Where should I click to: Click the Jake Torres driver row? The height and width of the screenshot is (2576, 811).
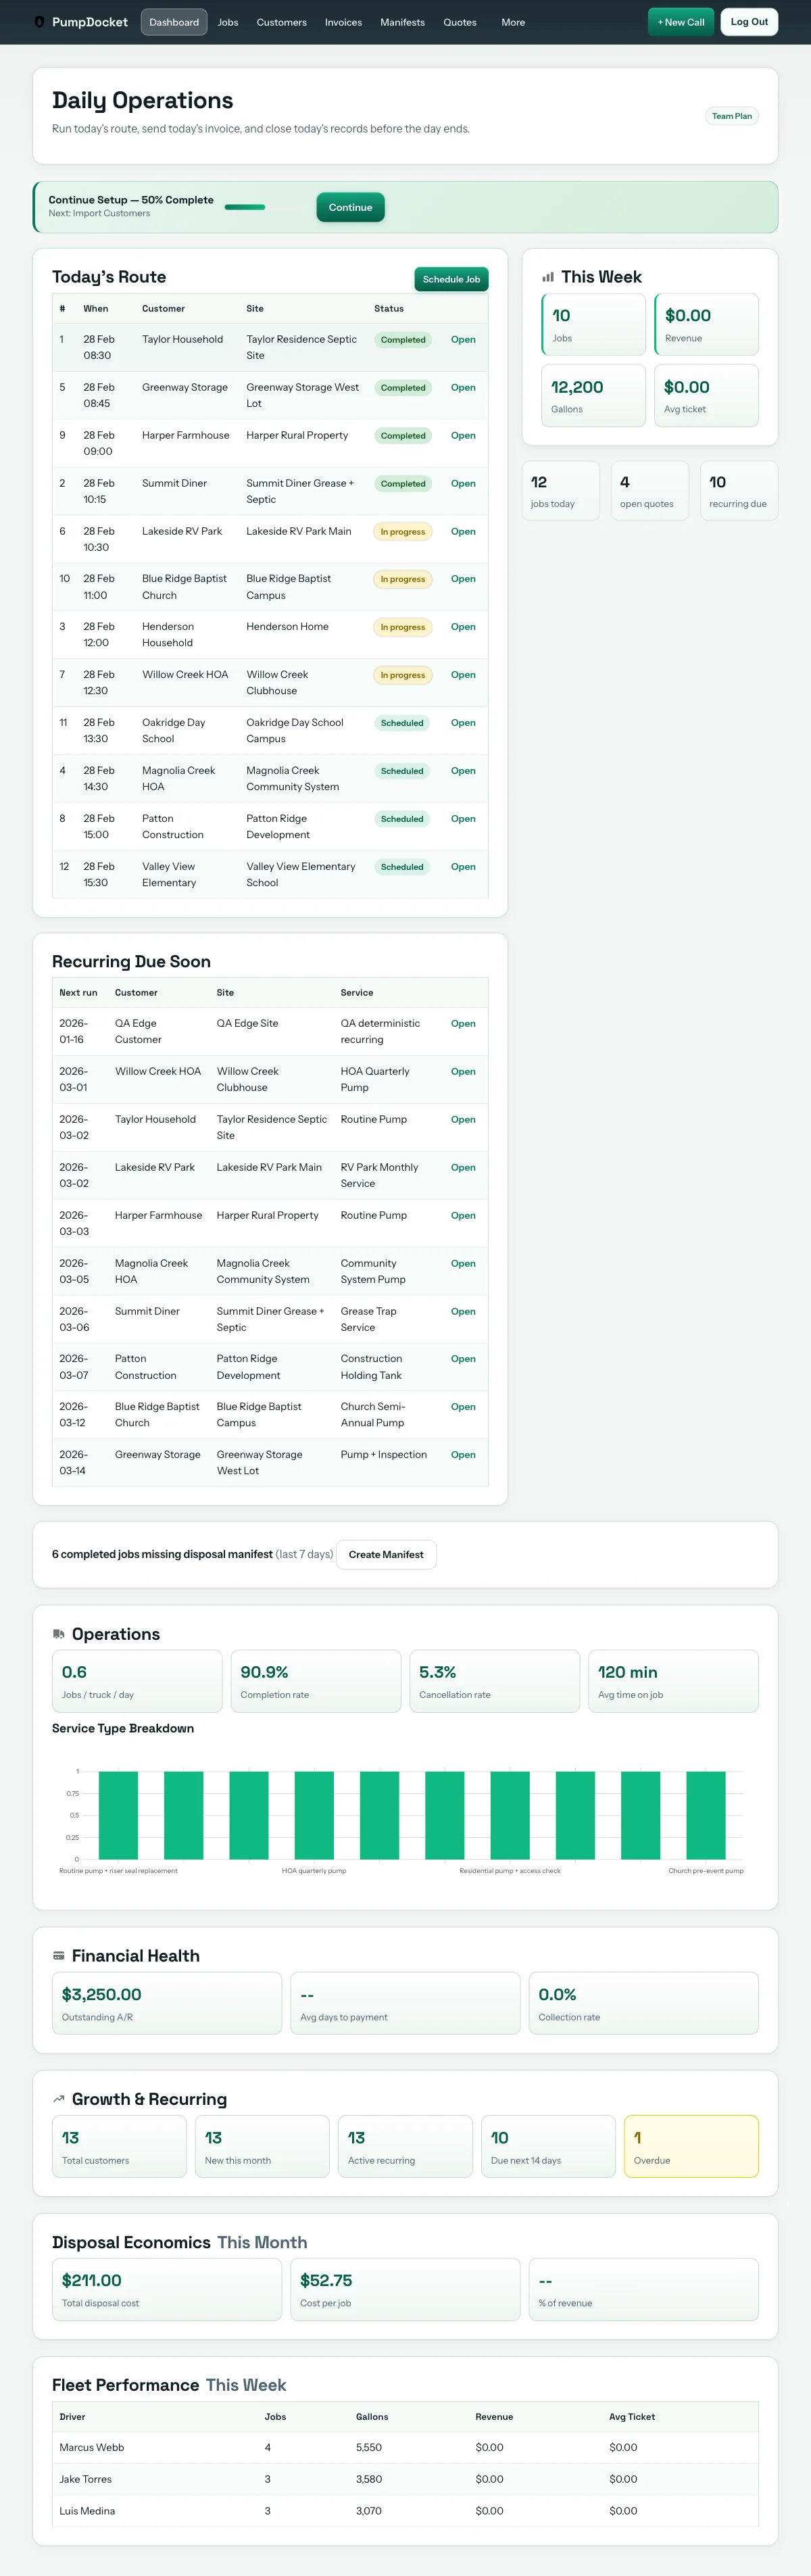405,2479
